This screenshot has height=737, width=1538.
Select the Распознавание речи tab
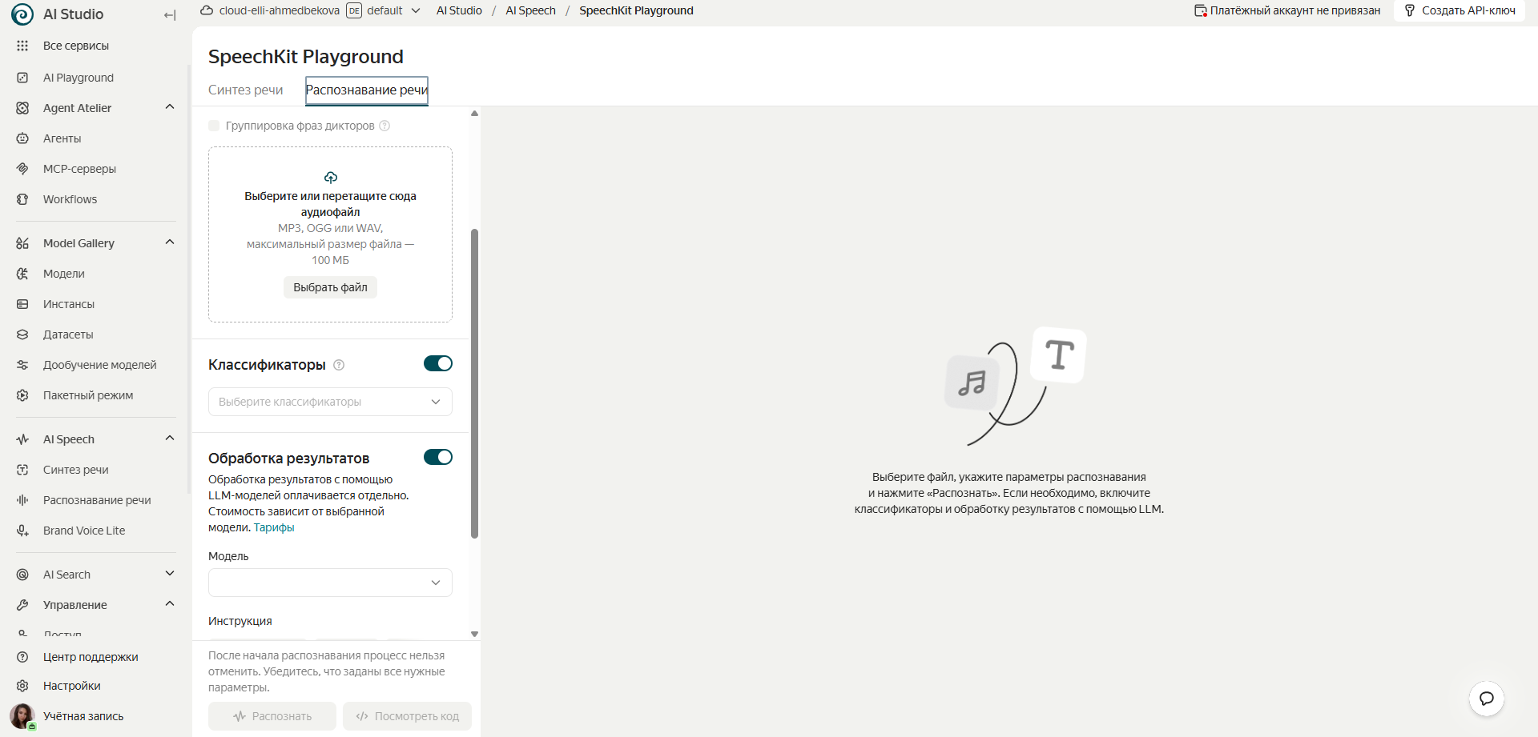tap(367, 90)
